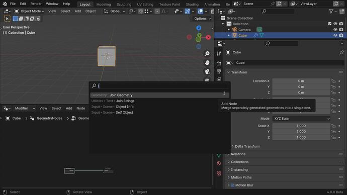Image resolution: width=347 pixels, height=195 pixels.
Task: Add a new ViewLayer with the copy icon
Action: point(336,4)
